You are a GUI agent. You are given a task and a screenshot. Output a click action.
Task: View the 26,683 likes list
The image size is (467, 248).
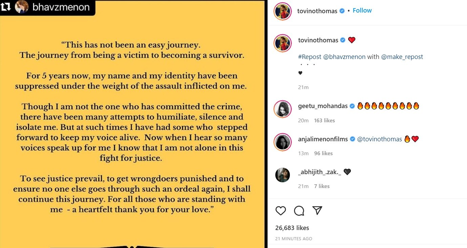coord(292,228)
